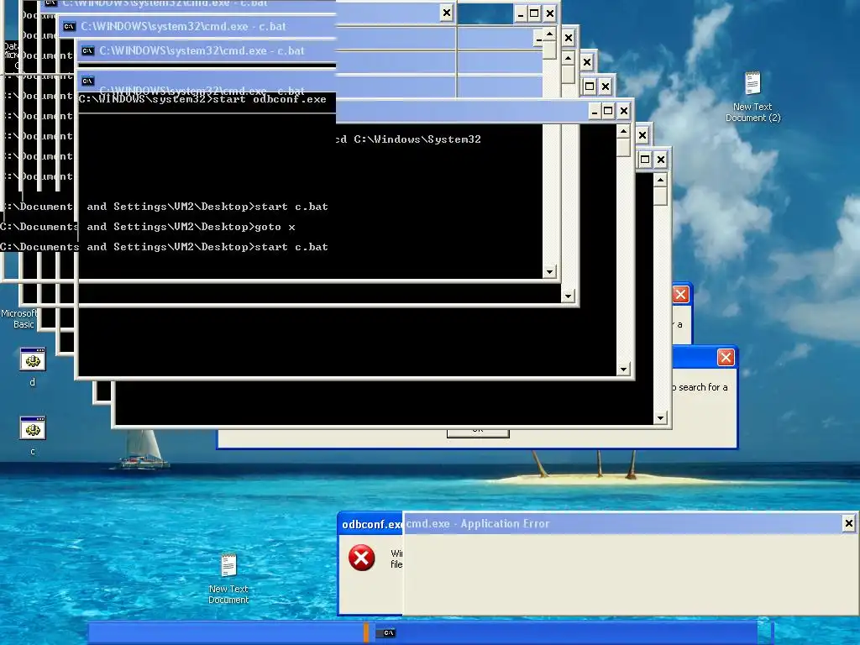Screen dimensions: 860x645
Task: Select the batch file icon labeled d
Action: (33, 366)
